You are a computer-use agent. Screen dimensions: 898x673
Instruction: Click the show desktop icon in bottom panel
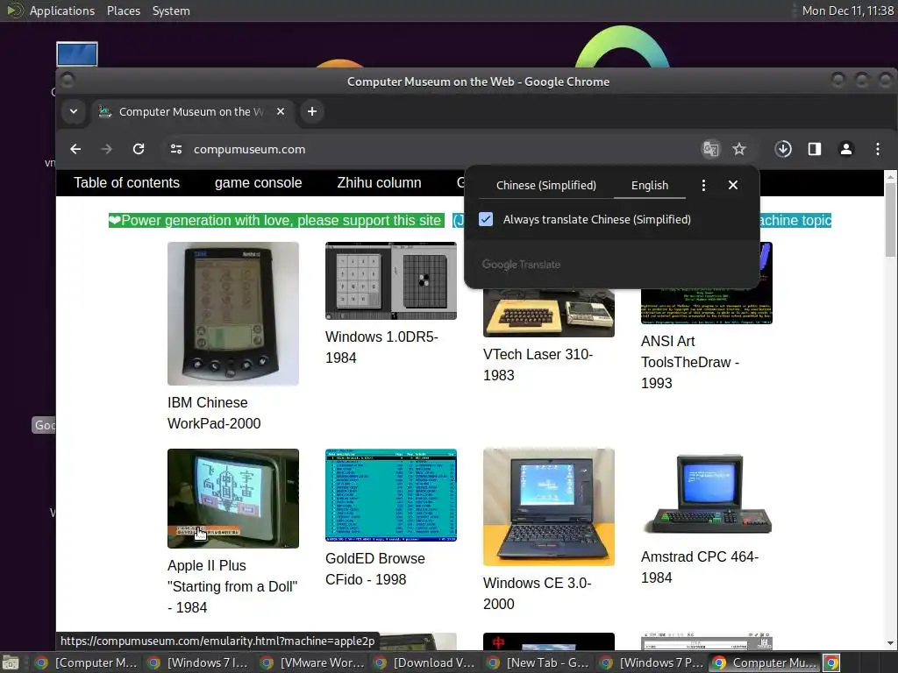point(11,662)
